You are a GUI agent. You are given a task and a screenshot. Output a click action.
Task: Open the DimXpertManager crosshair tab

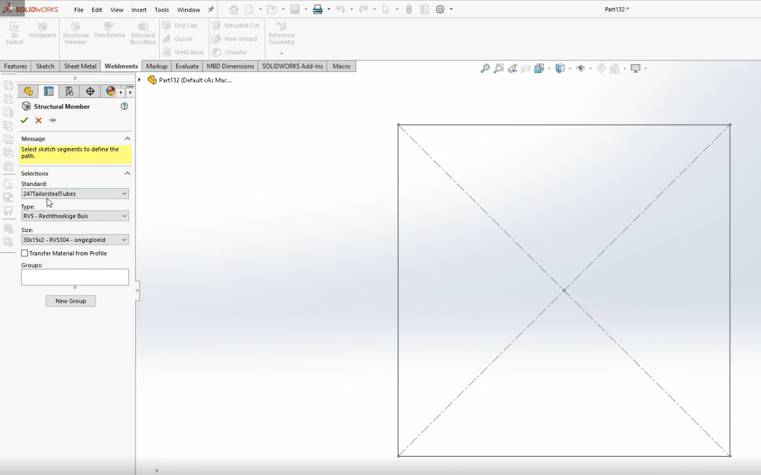click(90, 92)
